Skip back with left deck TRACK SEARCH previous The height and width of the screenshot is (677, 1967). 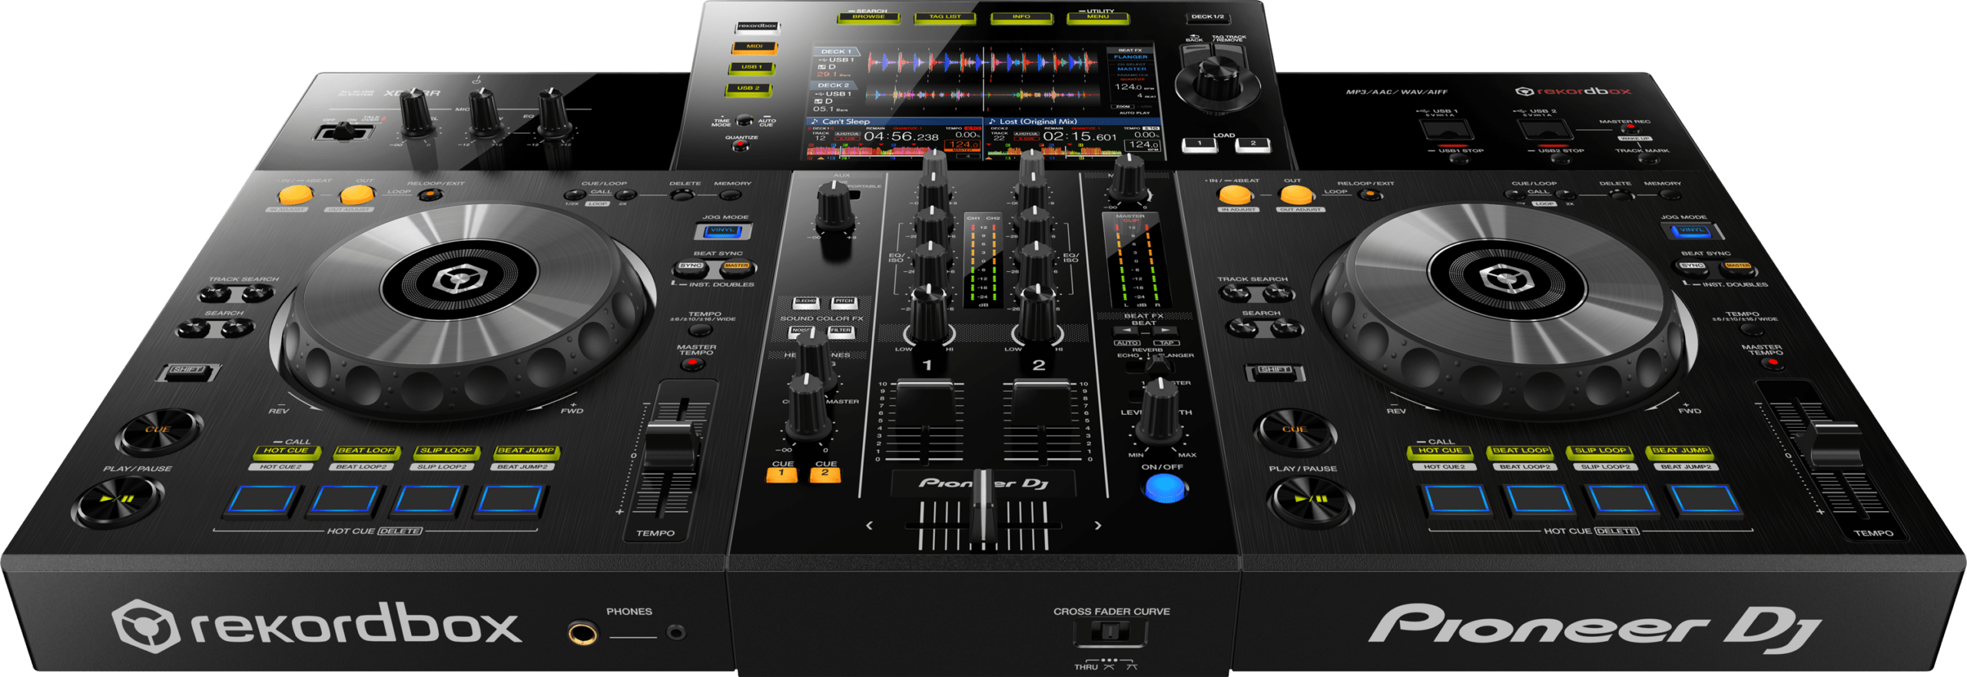coord(216,294)
